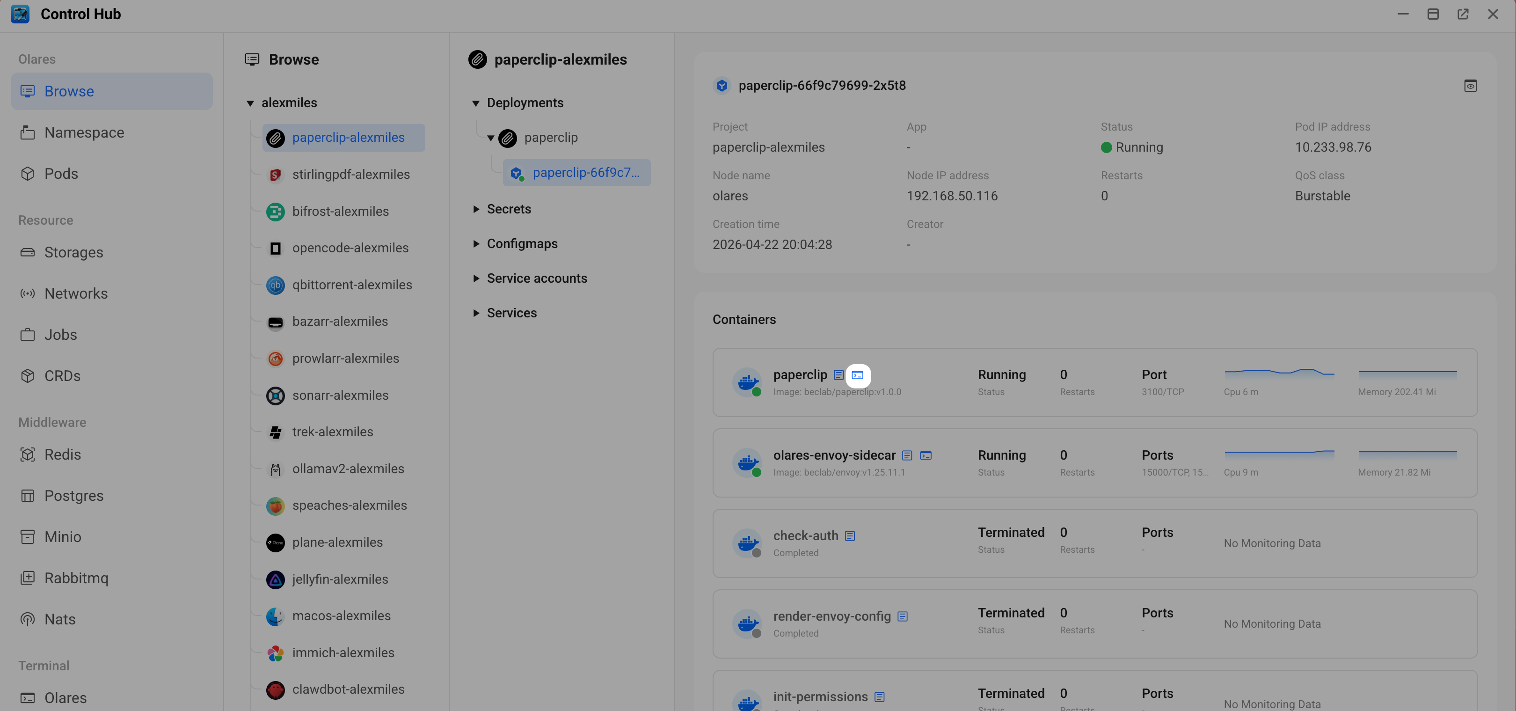Open the Olares terminal entry

(66, 697)
